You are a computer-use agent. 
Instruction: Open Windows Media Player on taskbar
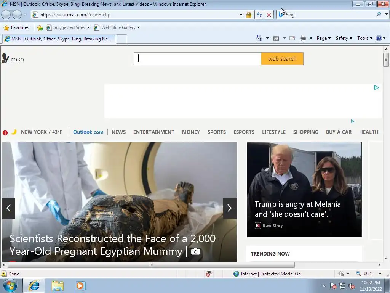click(80, 285)
